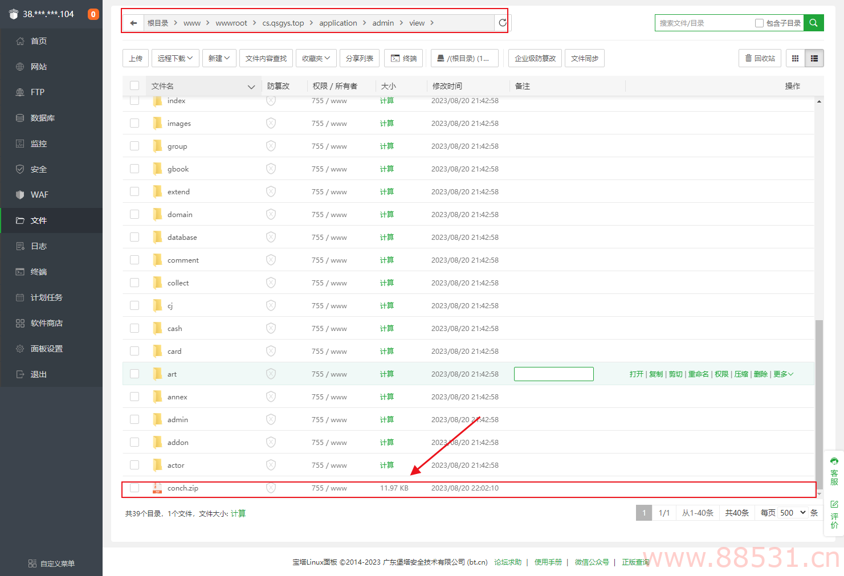This screenshot has height=576, width=844.
Task: Click the application breadcrumb segment
Action: tap(338, 23)
